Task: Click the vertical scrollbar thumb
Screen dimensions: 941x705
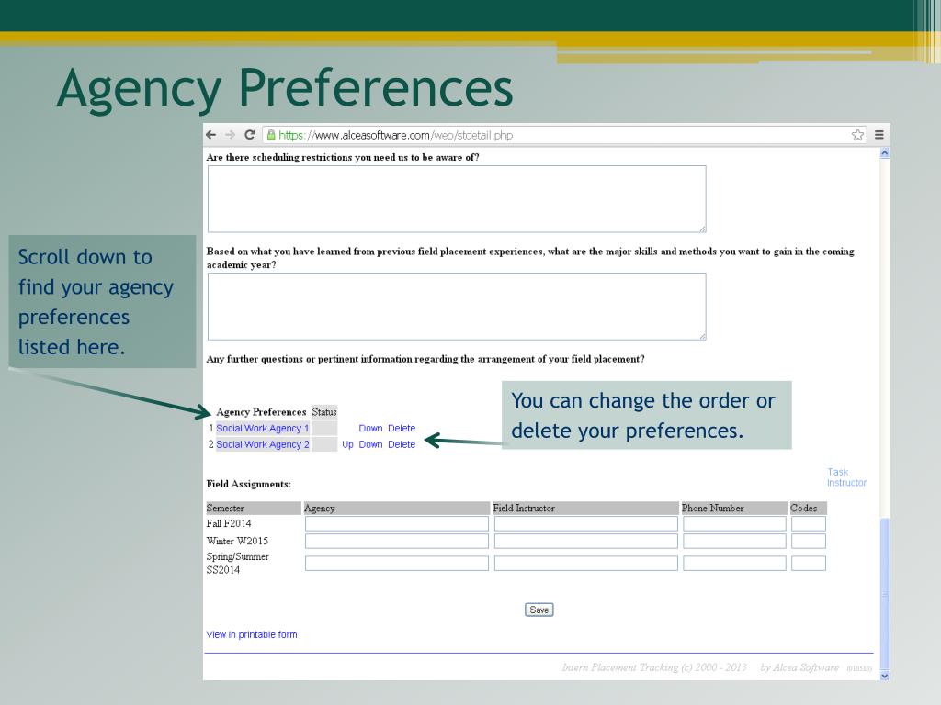Action: point(885,594)
